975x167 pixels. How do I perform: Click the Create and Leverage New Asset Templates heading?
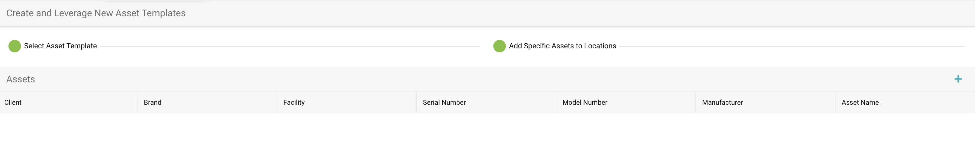click(96, 13)
